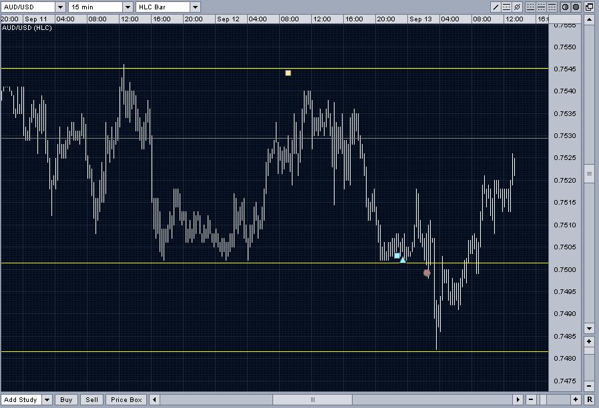
Task: Expand the Add Study dropdown arrow
Action: (47, 399)
